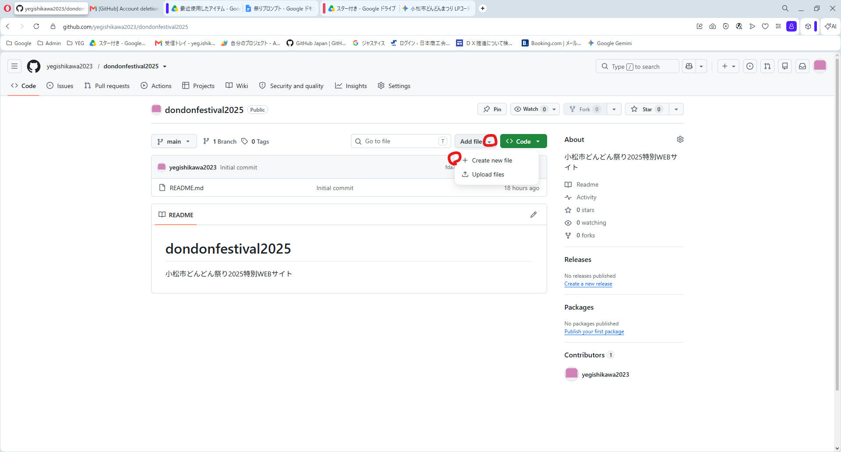Open the Activity link in About

[581, 197]
